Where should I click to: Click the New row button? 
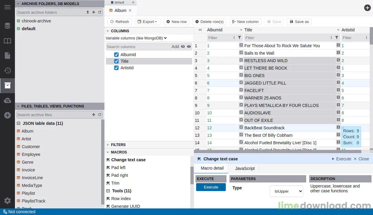176,21
